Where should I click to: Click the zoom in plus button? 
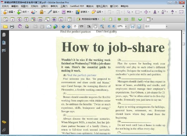[114, 27]
